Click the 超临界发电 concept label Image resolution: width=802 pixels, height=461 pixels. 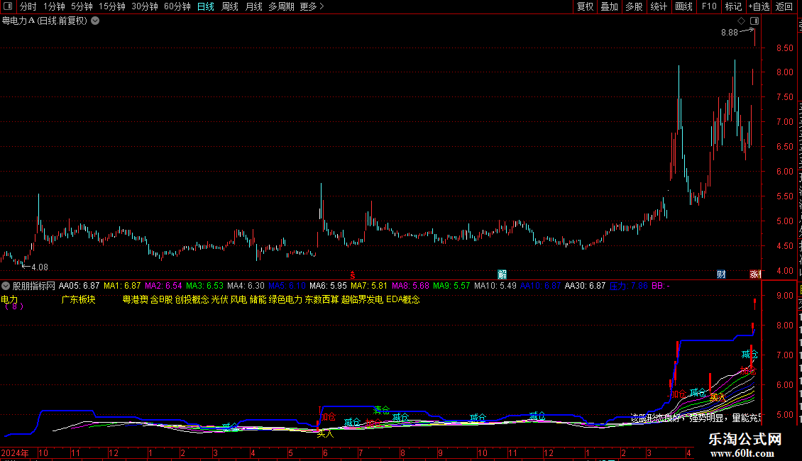tap(362, 299)
